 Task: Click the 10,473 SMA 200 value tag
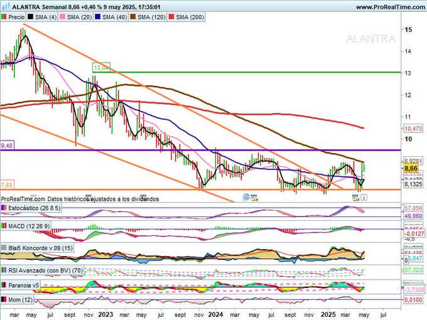pyautogui.click(x=413, y=128)
